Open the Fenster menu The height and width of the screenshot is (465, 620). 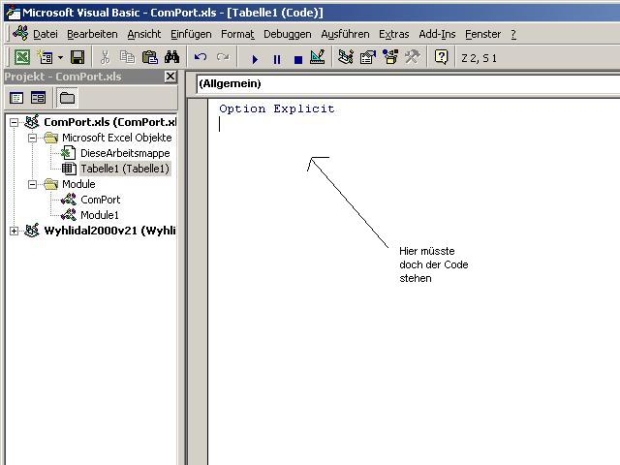click(482, 35)
